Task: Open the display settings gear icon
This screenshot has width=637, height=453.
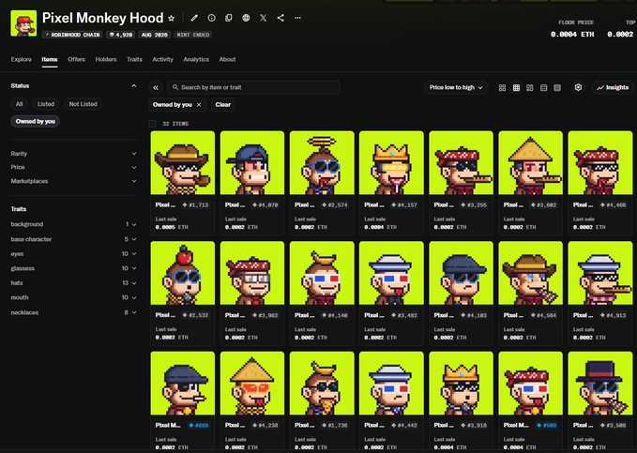Action: tap(578, 87)
